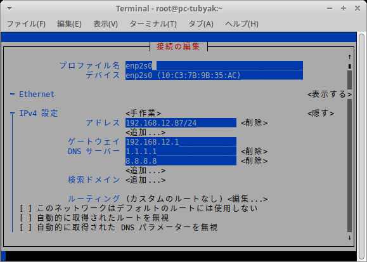
Task: Delete the DNS server 8.8.8.8 entry
Action: click(x=254, y=161)
